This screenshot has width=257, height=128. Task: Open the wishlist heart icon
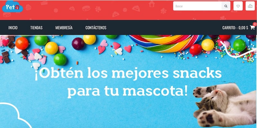point(238,6)
